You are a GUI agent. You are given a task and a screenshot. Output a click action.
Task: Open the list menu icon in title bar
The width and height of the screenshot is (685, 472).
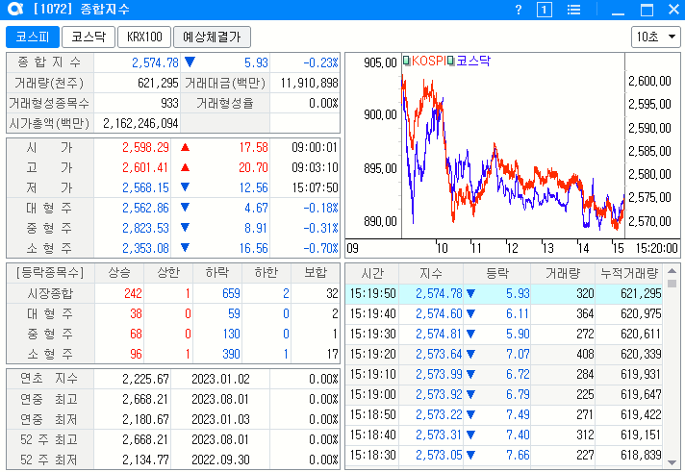573,10
